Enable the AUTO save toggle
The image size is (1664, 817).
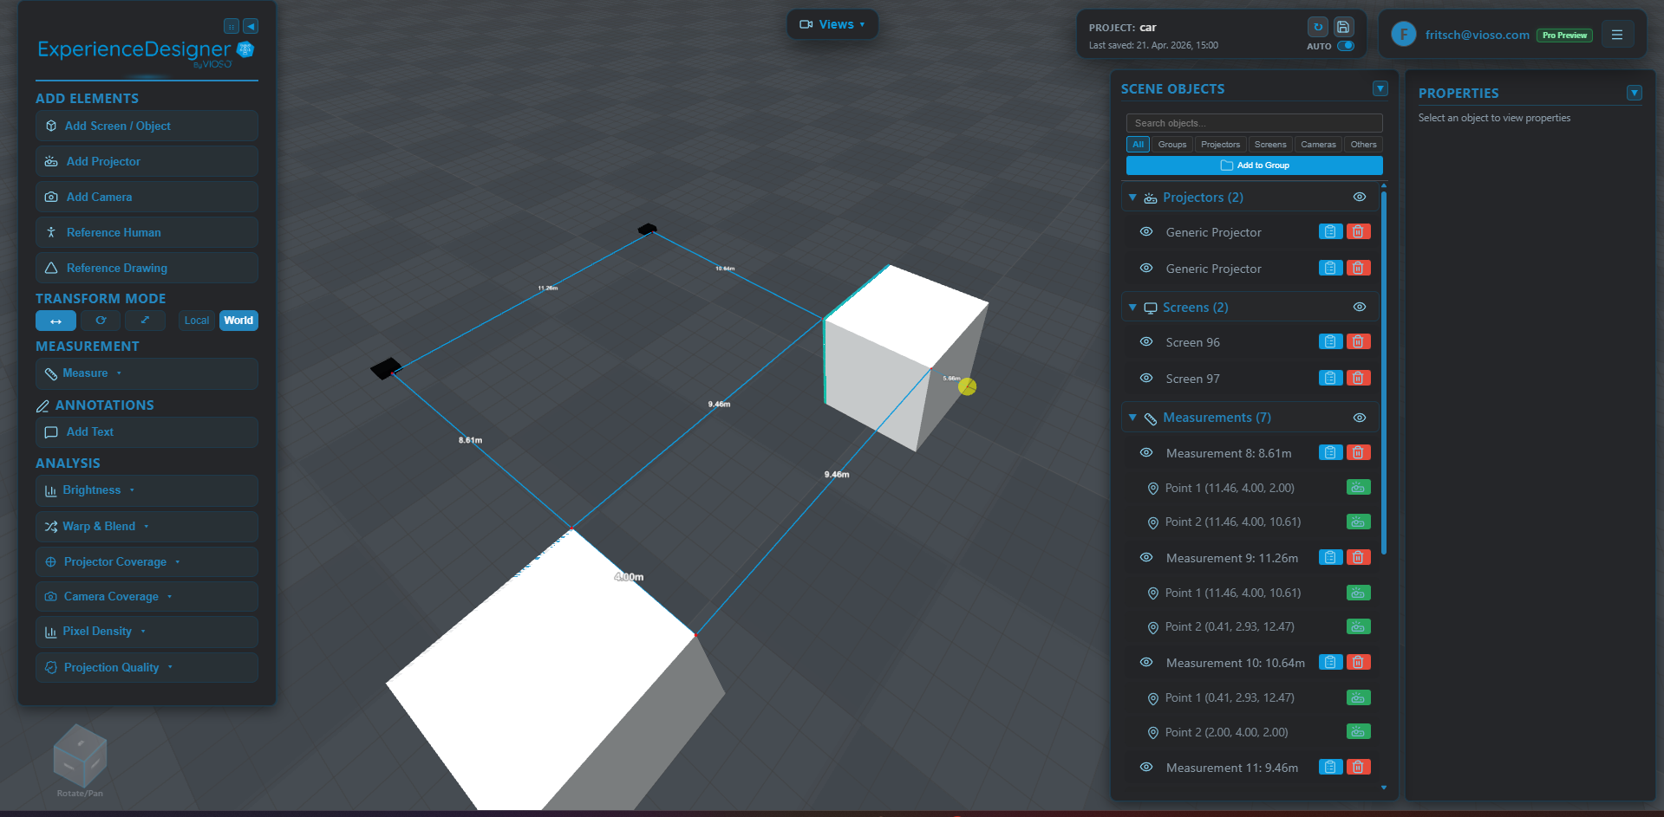[1345, 46]
